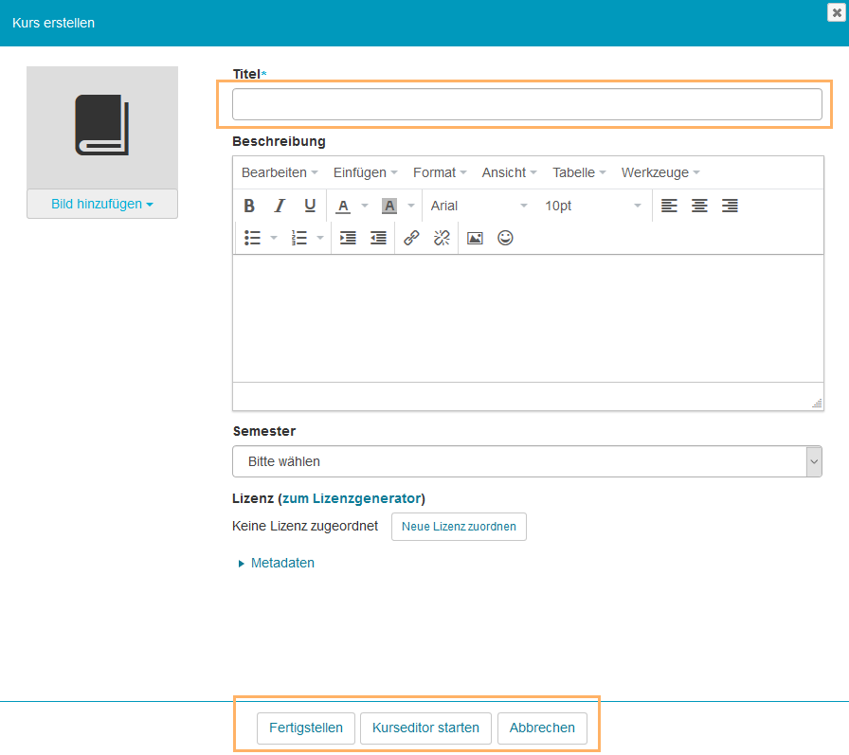Open the Arial font family dropdown
849x755 pixels.
pos(479,206)
